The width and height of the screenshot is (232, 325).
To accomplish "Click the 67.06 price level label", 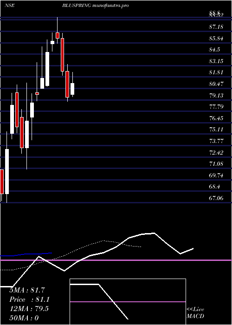I will click(216, 198).
